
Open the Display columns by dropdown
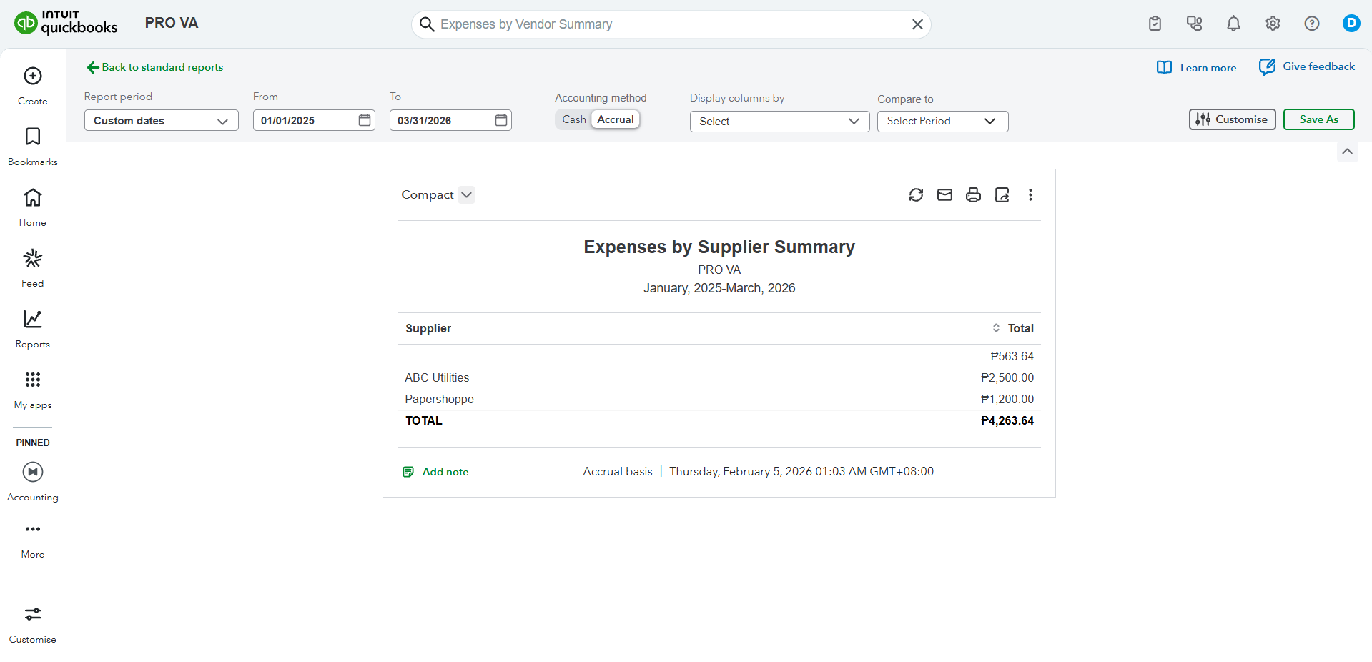pos(779,122)
